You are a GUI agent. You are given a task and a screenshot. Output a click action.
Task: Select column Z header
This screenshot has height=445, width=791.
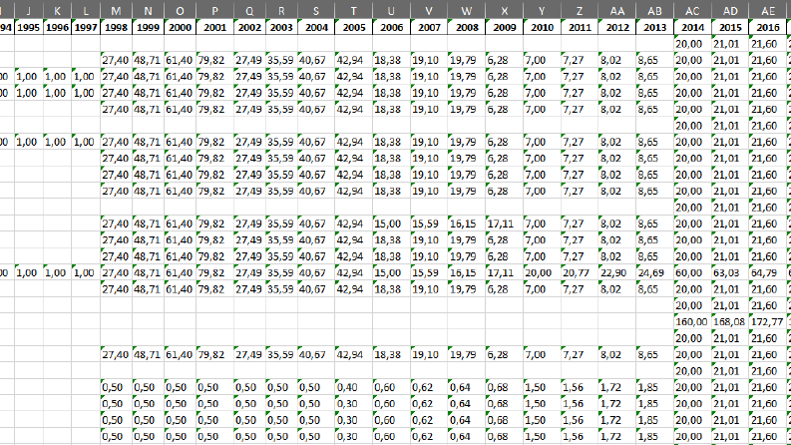point(580,11)
